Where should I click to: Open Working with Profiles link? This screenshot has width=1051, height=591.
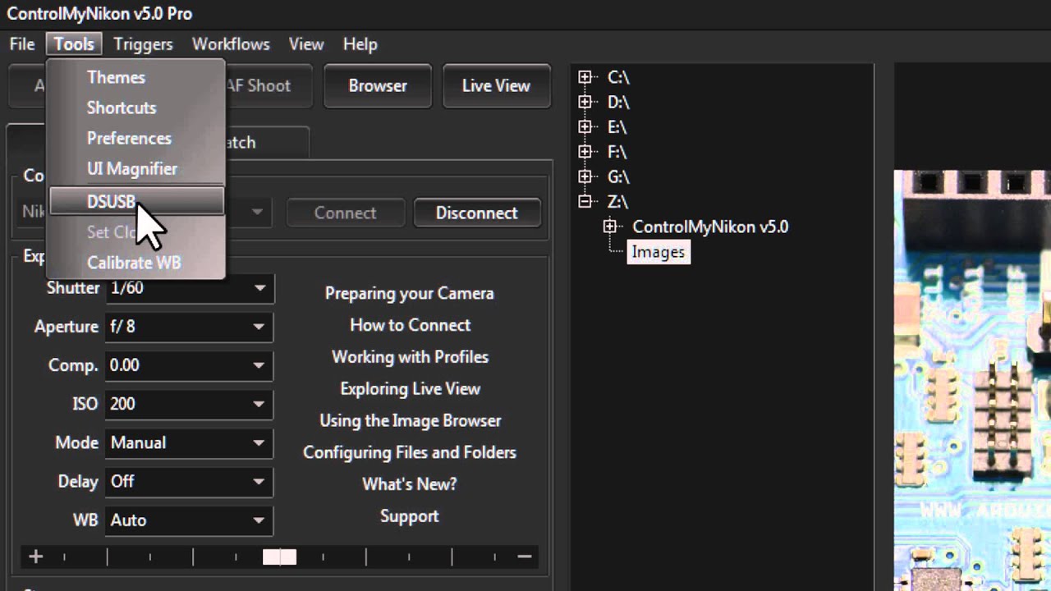click(410, 357)
